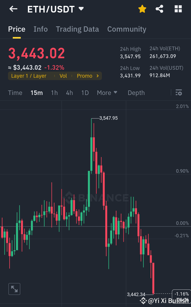Viewport: 191px width, 307px height.
Task: Tap the chart settings icon beside Depth
Action: click(179, 93)
